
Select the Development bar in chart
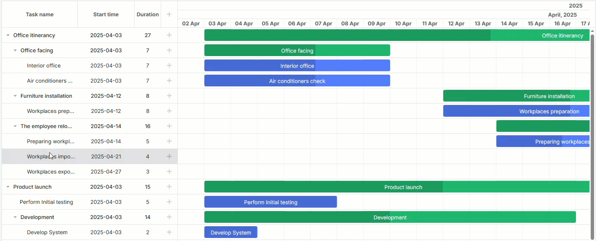click(x=390, y=217)
